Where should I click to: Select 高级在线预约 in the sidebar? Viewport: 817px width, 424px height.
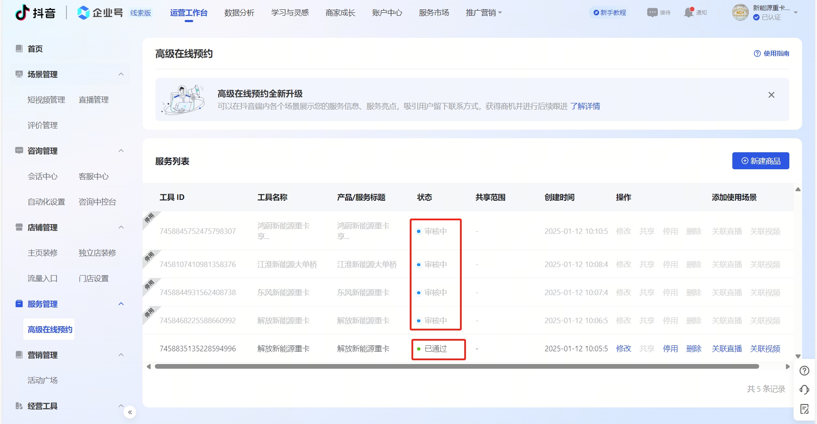[x=49, y=330]
